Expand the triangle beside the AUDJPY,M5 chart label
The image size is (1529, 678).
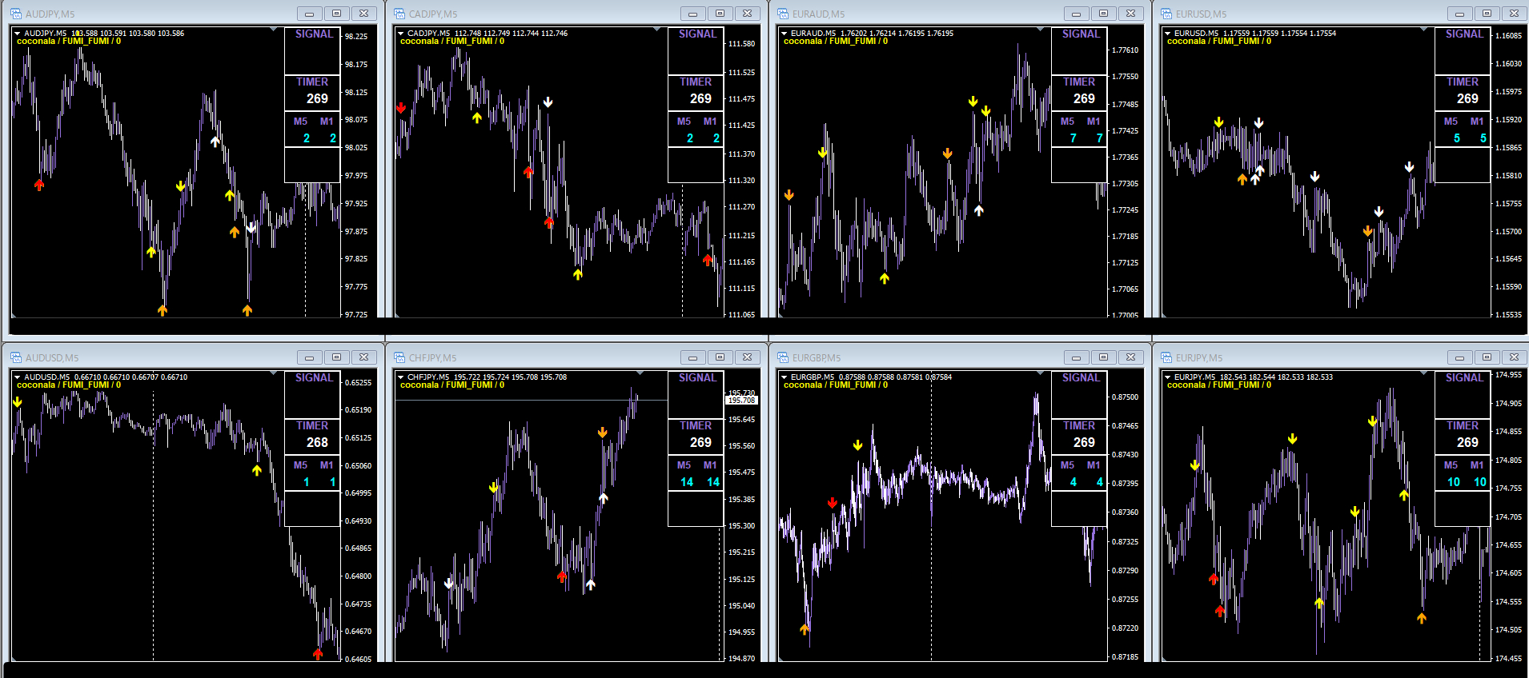point(18,34)
